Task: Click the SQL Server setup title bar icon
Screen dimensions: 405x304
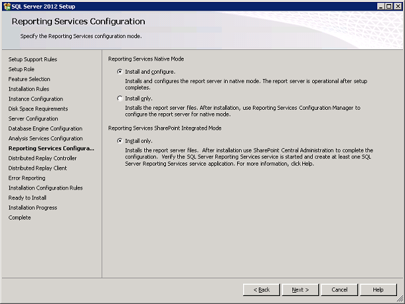Action: pyautogui.click(x=7, y=6)
